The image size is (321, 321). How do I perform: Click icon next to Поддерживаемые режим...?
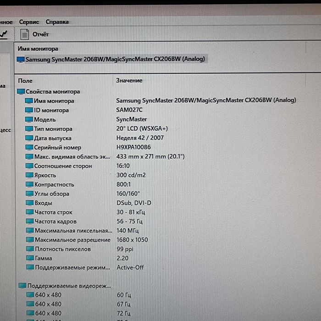coord(30,267)
